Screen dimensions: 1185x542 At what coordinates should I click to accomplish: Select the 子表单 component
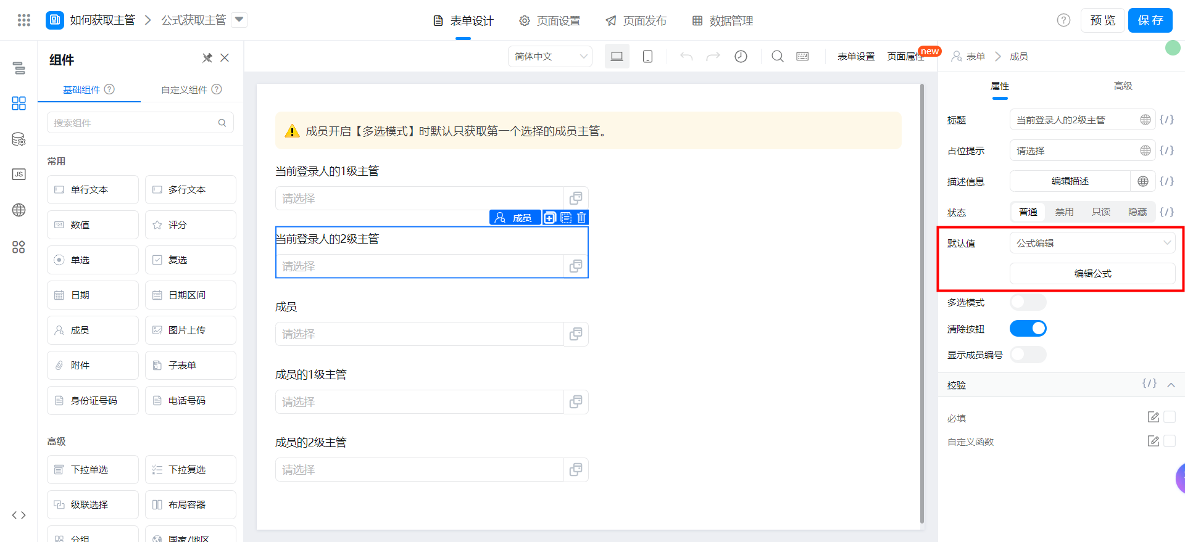[x=191, y=366]
